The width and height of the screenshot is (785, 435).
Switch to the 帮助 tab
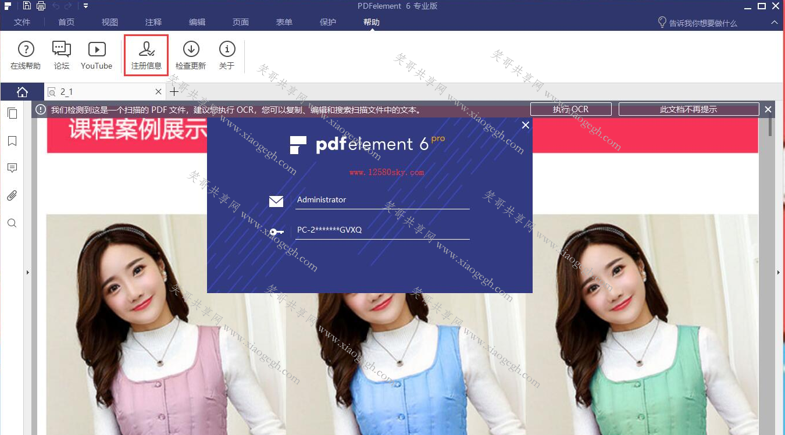372,22
